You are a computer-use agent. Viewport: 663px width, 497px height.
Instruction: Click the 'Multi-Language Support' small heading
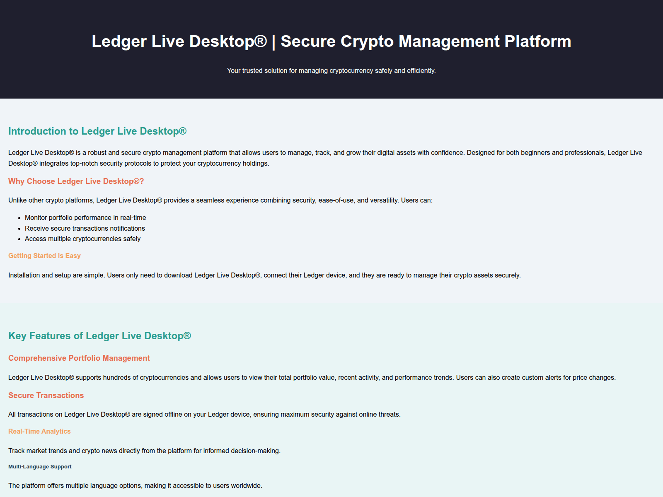coord(40,467)
